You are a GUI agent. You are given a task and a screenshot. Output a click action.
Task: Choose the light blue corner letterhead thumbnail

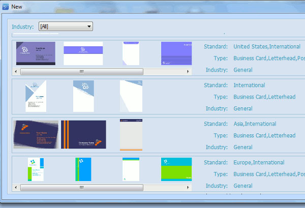[x=131, y=96]
